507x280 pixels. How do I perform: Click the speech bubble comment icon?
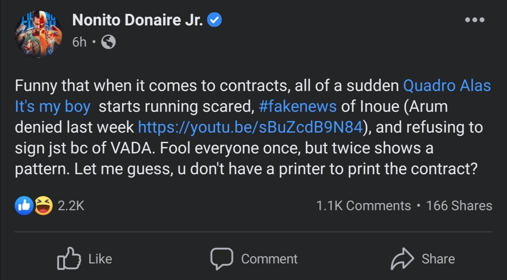pyautogui.click(x=221, y=258)
